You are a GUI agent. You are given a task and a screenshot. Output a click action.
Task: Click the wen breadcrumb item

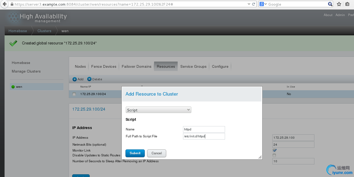point(65,31)
